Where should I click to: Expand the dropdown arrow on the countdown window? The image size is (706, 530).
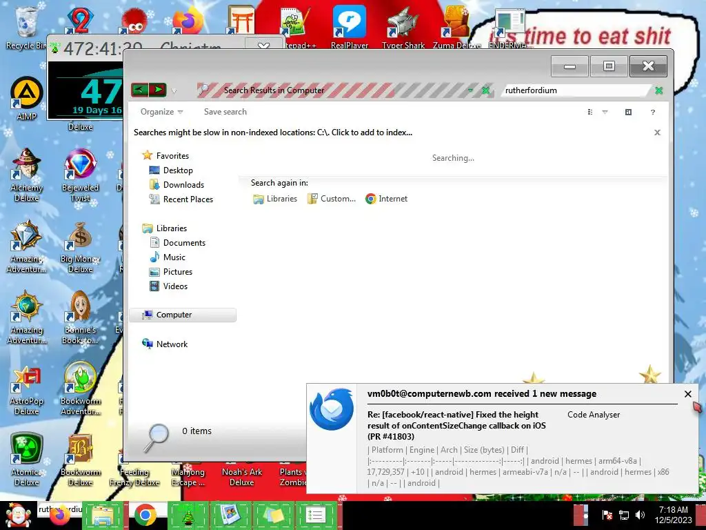[264, 46]
